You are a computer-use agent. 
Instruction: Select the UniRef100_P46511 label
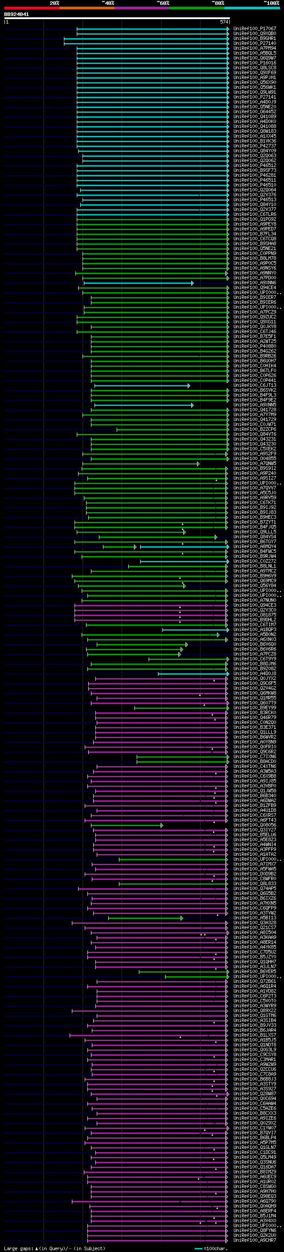[x=255, y=180]
